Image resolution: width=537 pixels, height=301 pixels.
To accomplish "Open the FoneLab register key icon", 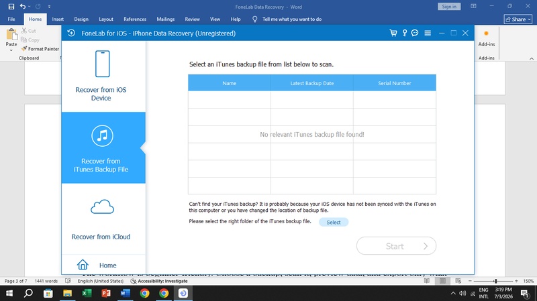I will tap(405, 33).
